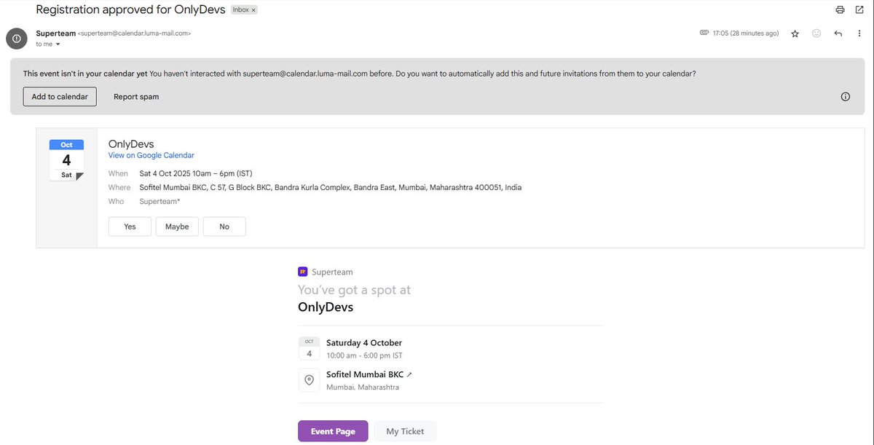This screenshot has height=445, width=874.
Task: Click the timestamp 17:05 (28 minutes ago)
Action: 746,34
